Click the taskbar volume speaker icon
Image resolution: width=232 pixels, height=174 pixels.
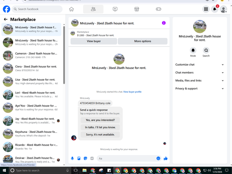[209, 170]
